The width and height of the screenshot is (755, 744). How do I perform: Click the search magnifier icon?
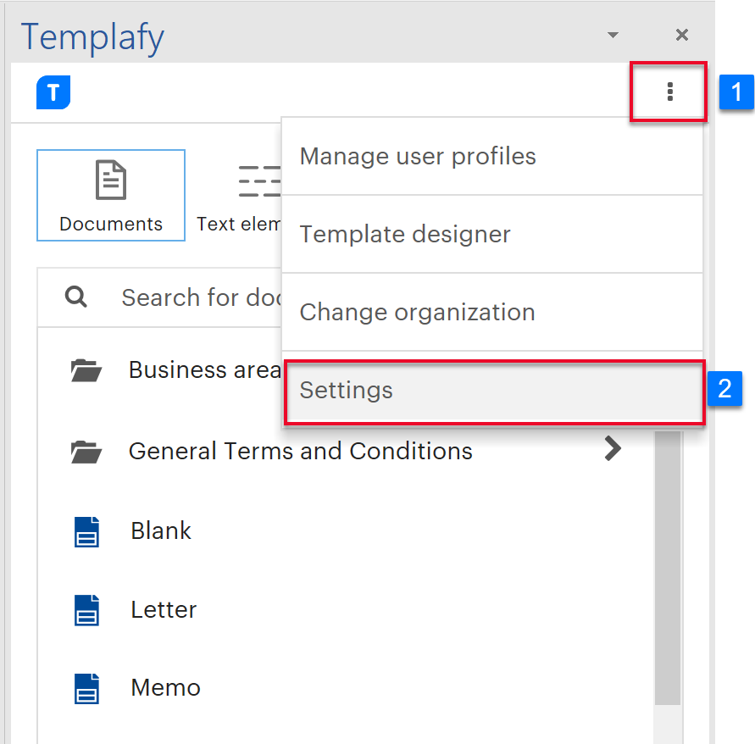(x=75, y=297)
